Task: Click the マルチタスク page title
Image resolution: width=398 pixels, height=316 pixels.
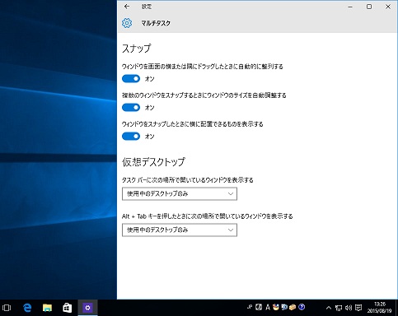Action: click(x=156, y=23)
